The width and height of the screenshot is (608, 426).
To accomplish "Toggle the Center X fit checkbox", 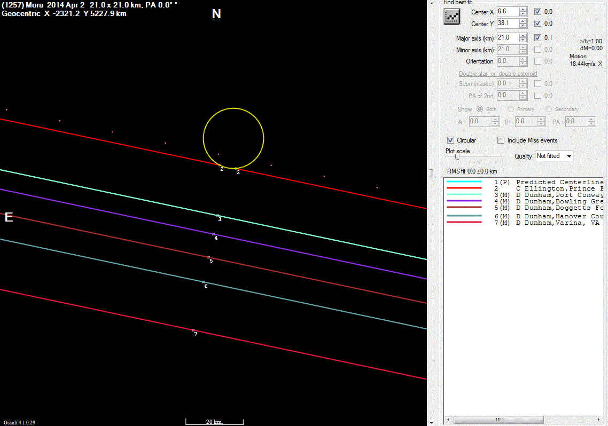I will point(537,12).
